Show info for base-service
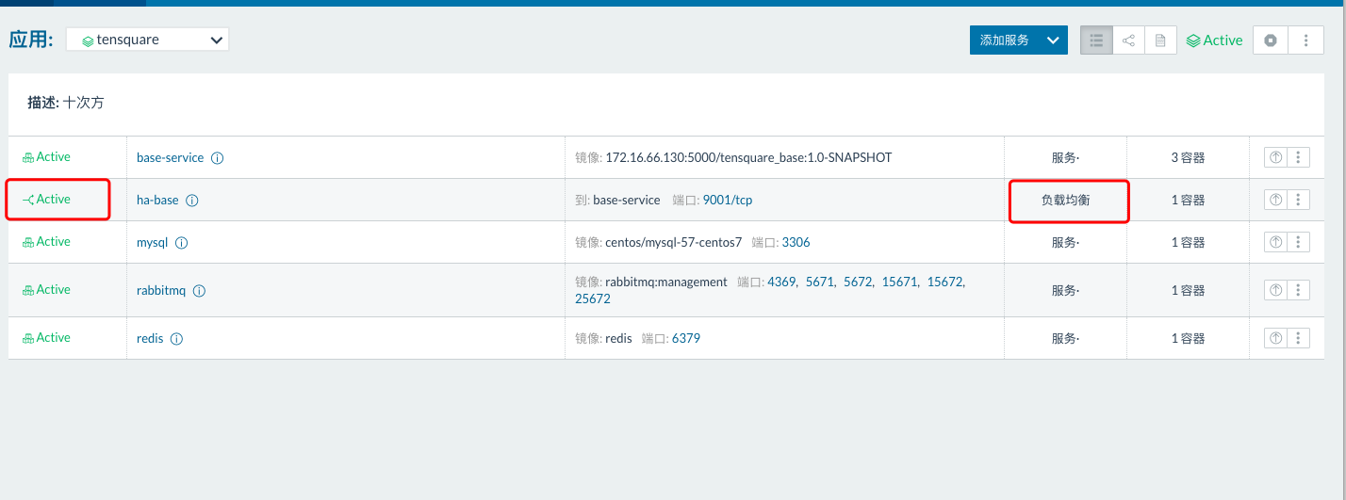This screenshot has height=500, width=1346. 217,158
